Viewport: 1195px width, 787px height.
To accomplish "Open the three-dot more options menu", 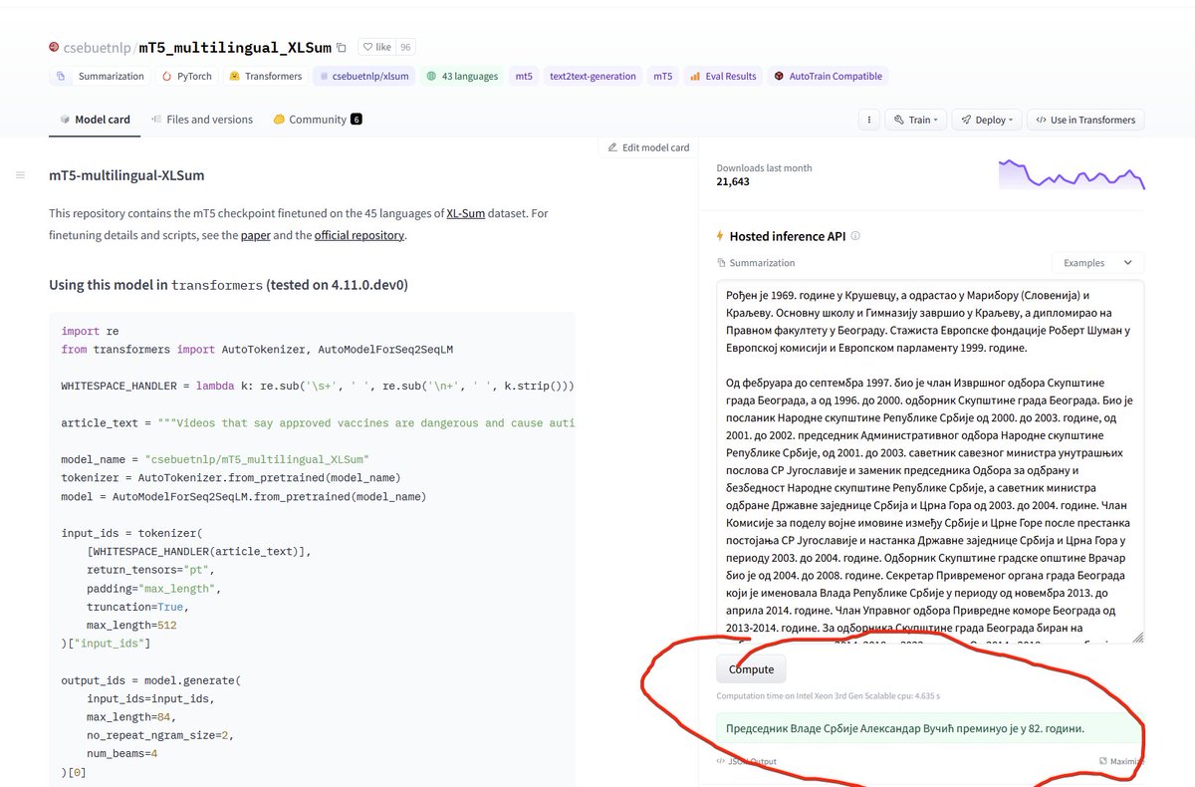I will point(869,120).
